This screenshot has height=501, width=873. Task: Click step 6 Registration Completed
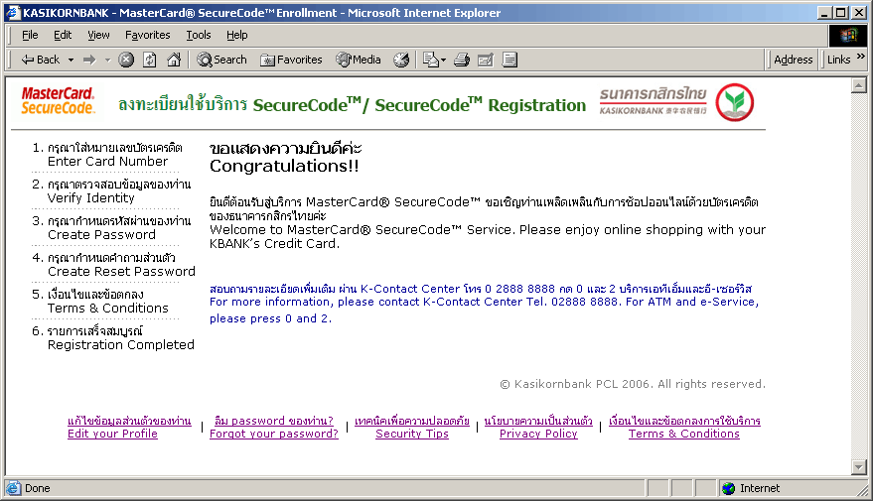(113, 338)
